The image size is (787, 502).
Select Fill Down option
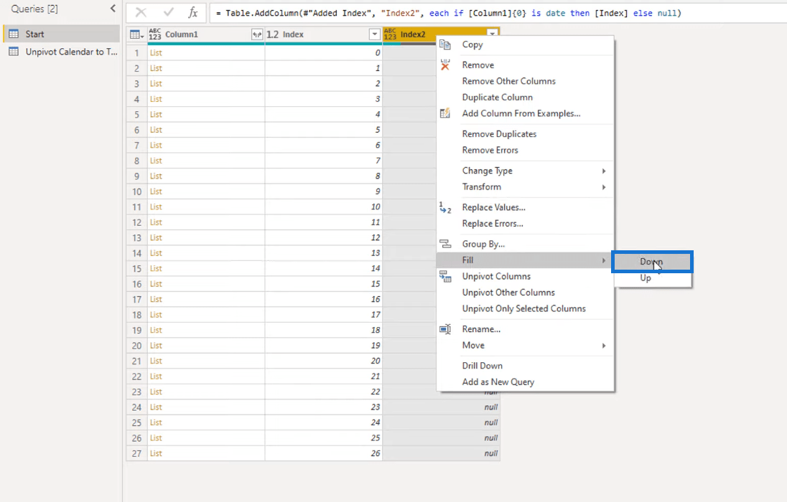(x=651, y=262)
